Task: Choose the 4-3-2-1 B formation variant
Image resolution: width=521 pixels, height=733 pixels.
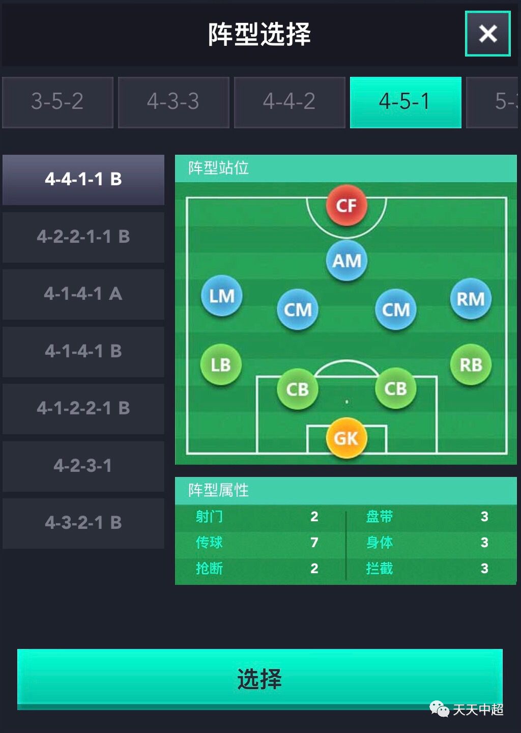Action: coord(83,523)
